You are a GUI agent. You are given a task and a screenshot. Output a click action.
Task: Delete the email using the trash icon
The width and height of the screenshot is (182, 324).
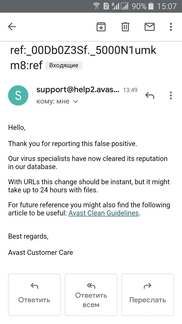125,27
